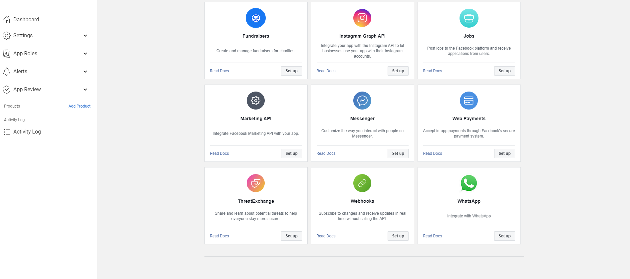The height and width of the screenshot is (279, 630).
Task: Set up Instagram Graph API
Action: 398,71
